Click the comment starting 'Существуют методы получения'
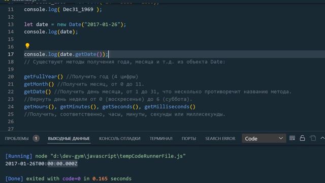Image resolution: width=325 pixels, height=183 pixels. 124,62
